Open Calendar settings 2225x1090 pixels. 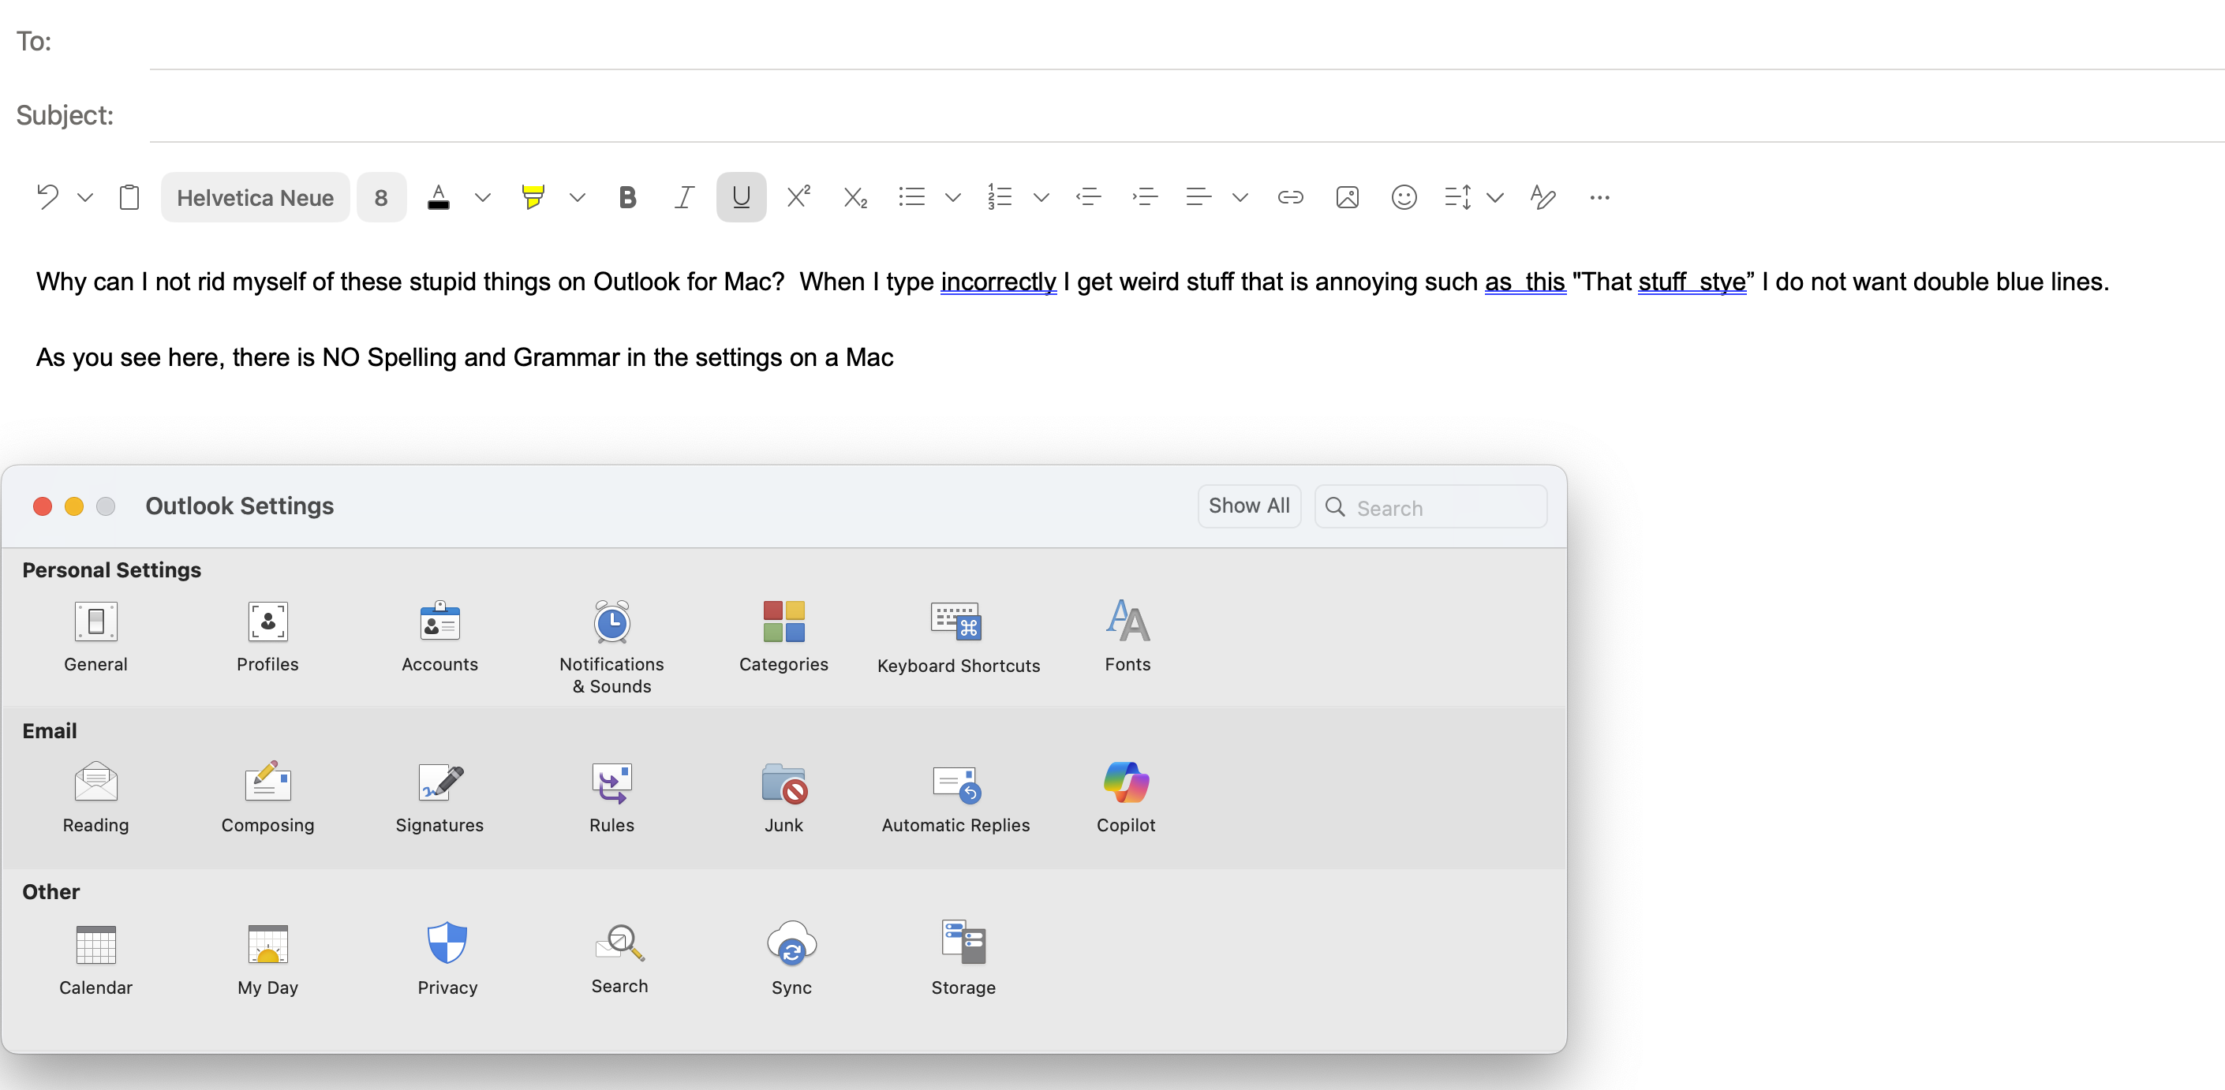point(96,959)
